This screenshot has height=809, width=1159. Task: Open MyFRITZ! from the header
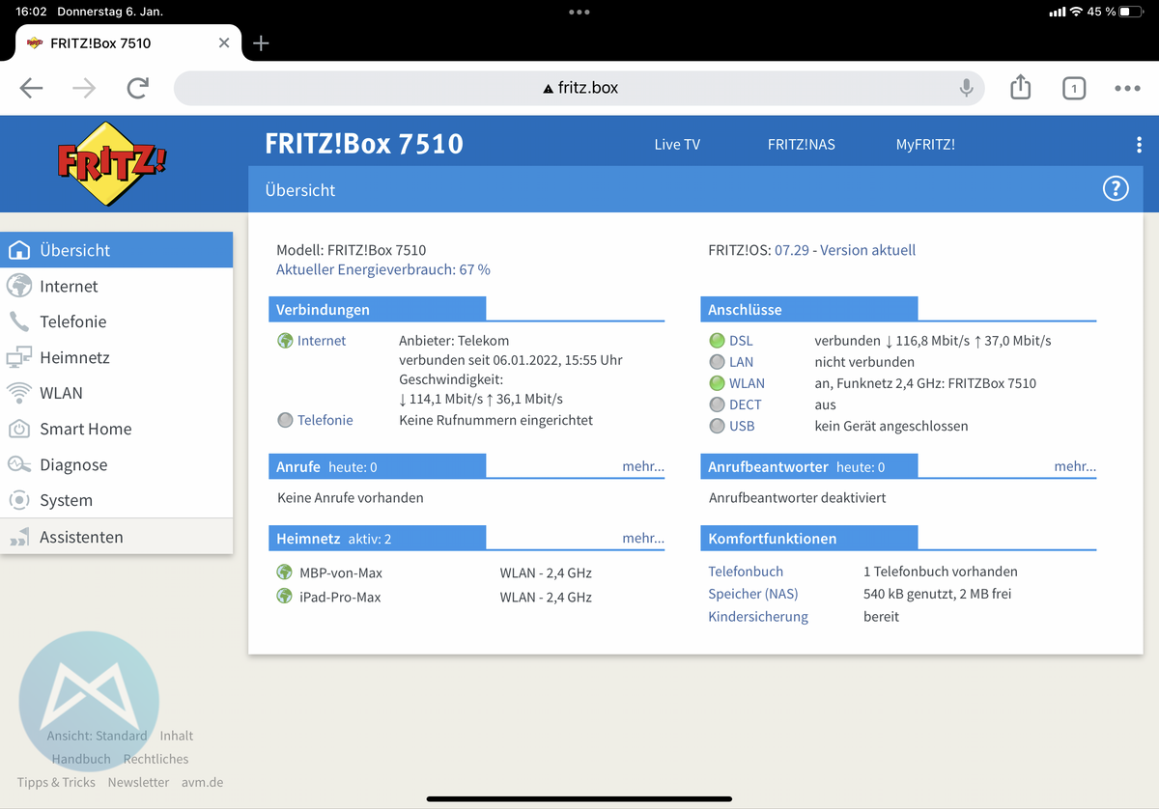[925, 144]
